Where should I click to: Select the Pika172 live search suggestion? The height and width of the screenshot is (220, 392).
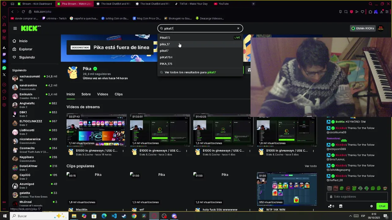[200, 38]
